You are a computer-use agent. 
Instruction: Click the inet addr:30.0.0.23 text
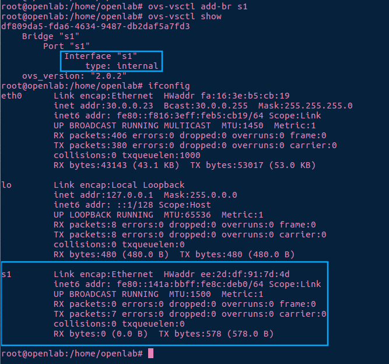pos(103,106)
